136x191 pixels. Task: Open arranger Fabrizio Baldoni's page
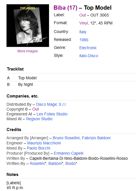96,138
